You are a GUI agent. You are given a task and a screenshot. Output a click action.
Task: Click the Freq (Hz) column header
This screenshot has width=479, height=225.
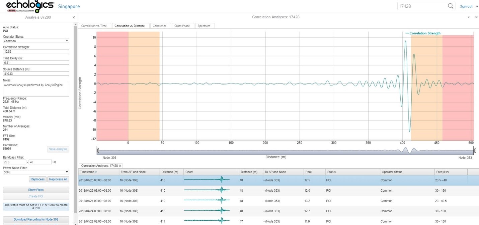tap(451, 172)
